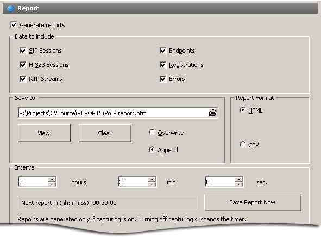
Task: Toggle the SIP Sessions checkbox
Action: [23, 51]
